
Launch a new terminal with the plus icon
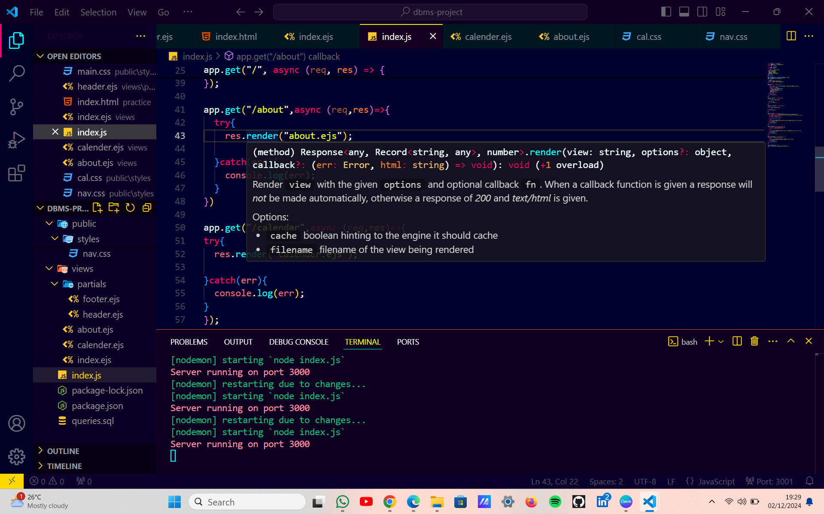coord(708,341)
